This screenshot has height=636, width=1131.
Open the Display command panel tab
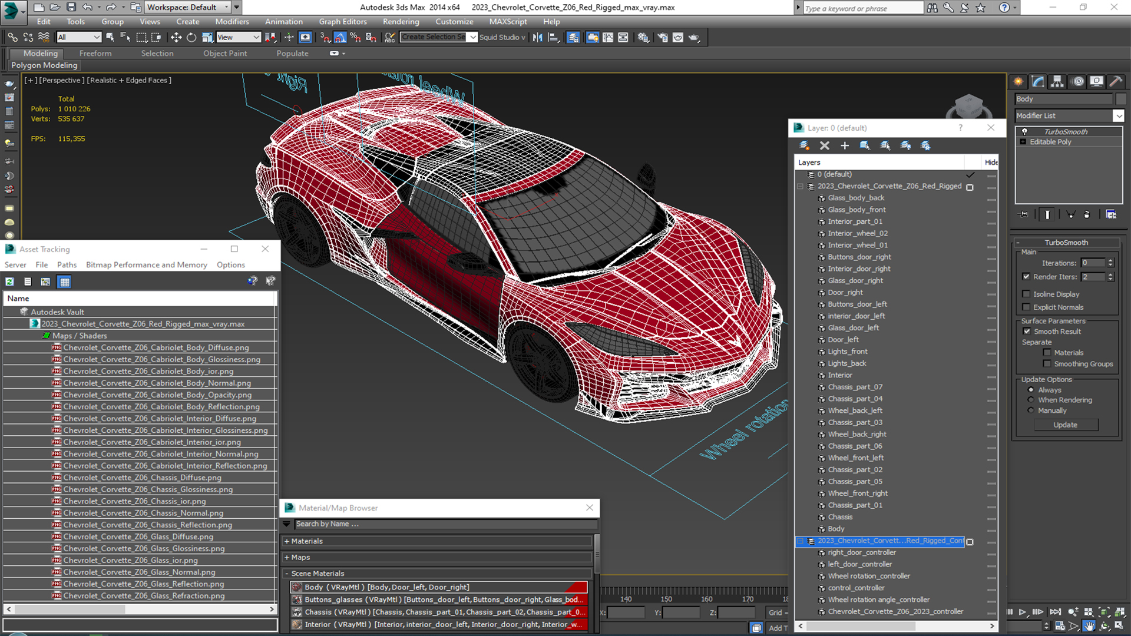click(x=1096, y=81)
